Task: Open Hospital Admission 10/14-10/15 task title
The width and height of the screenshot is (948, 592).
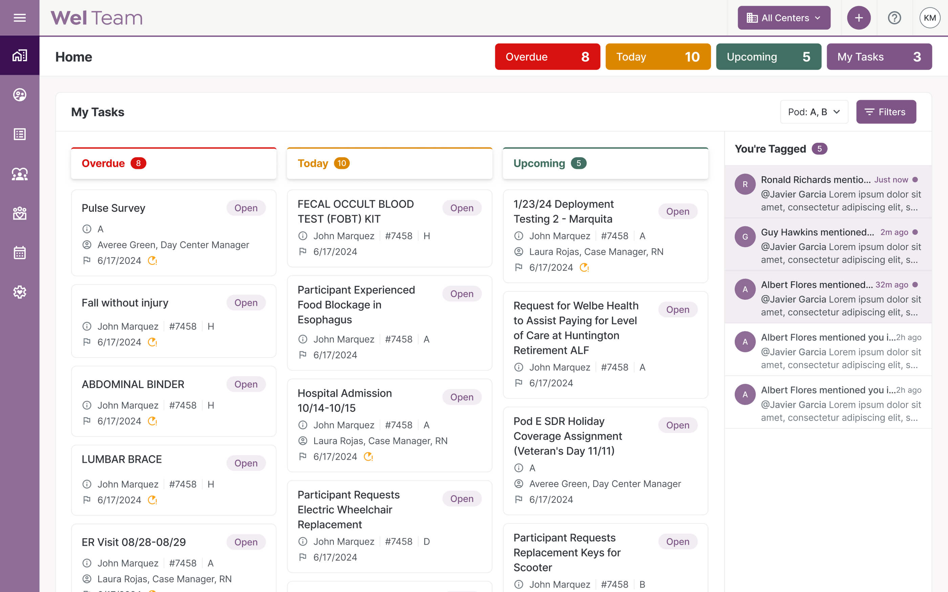Action: coord(345,401)
